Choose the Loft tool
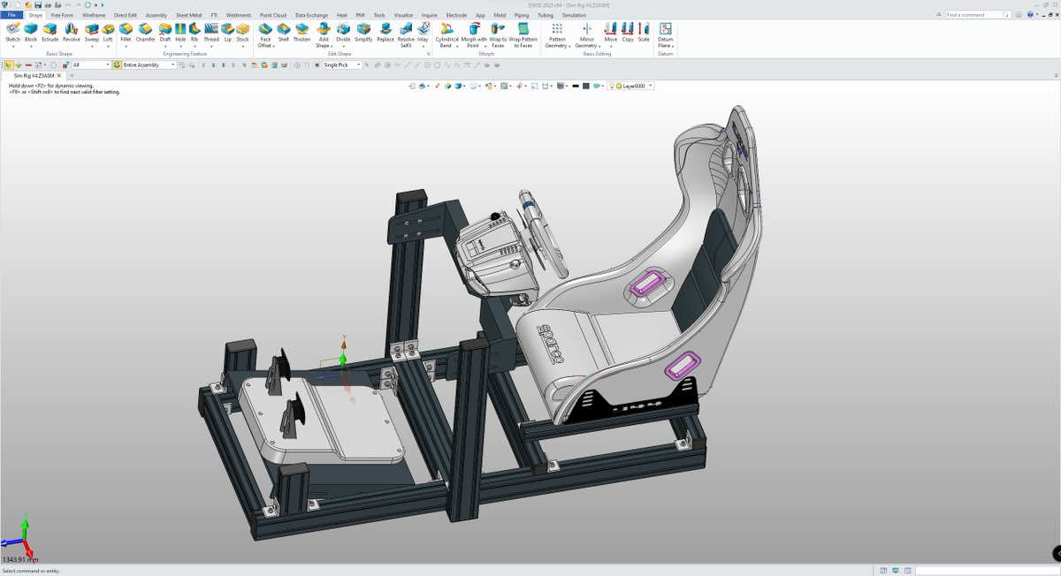The image size is (1061, 576). pyautogui.click(x=108, y=34)
